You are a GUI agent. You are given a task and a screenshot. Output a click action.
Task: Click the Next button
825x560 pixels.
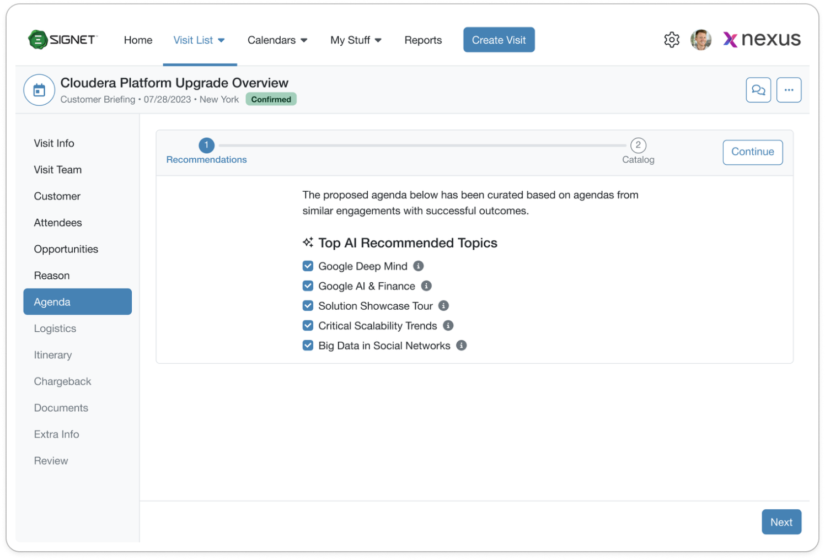coord(781,521)
